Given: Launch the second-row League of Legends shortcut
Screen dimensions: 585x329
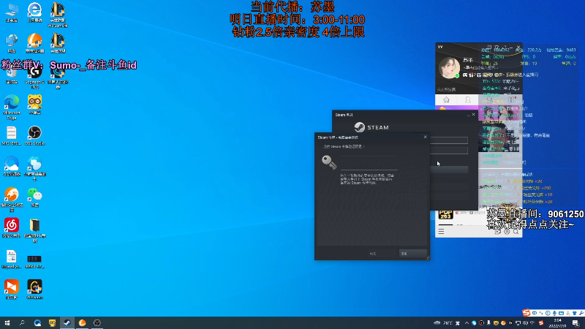Looking at the screenshot, I should tap(58, 43).
